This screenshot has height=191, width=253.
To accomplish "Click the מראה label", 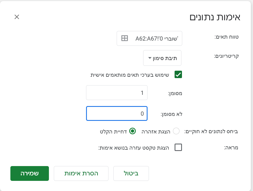I will pos(231,148).
